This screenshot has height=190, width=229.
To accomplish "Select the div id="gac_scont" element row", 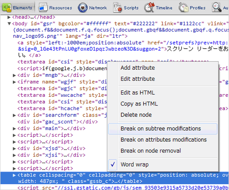I will [57, 122].
